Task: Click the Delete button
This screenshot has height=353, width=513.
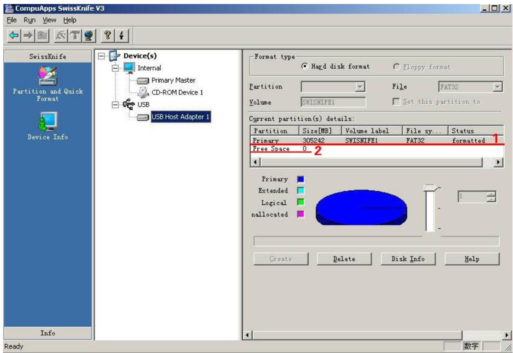Action: pos(344,259)
